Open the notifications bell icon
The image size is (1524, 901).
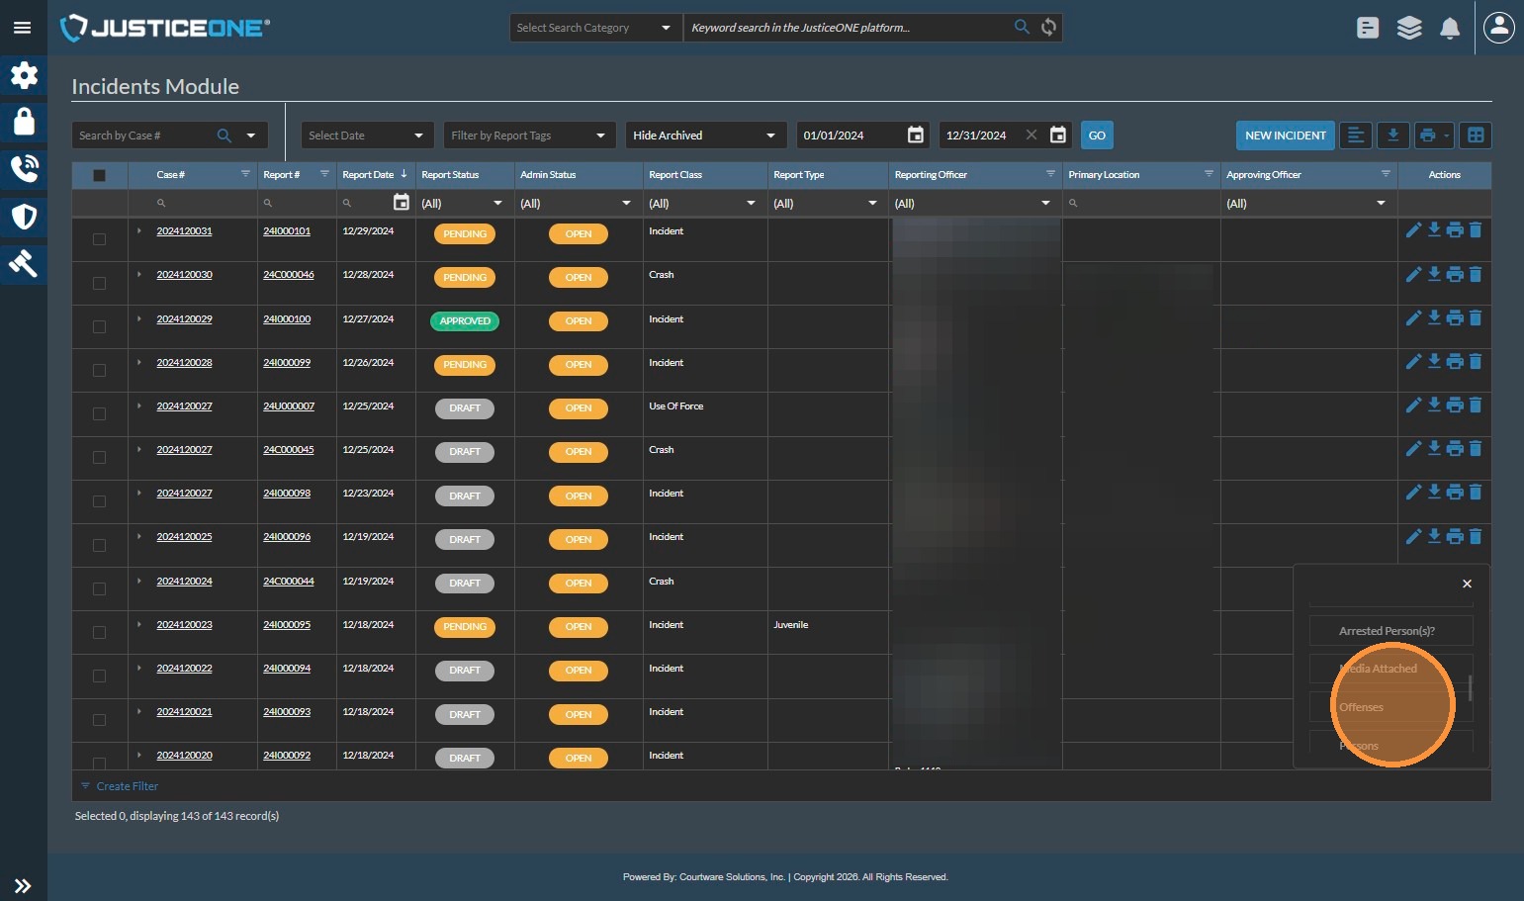[x=1449, y=28]
